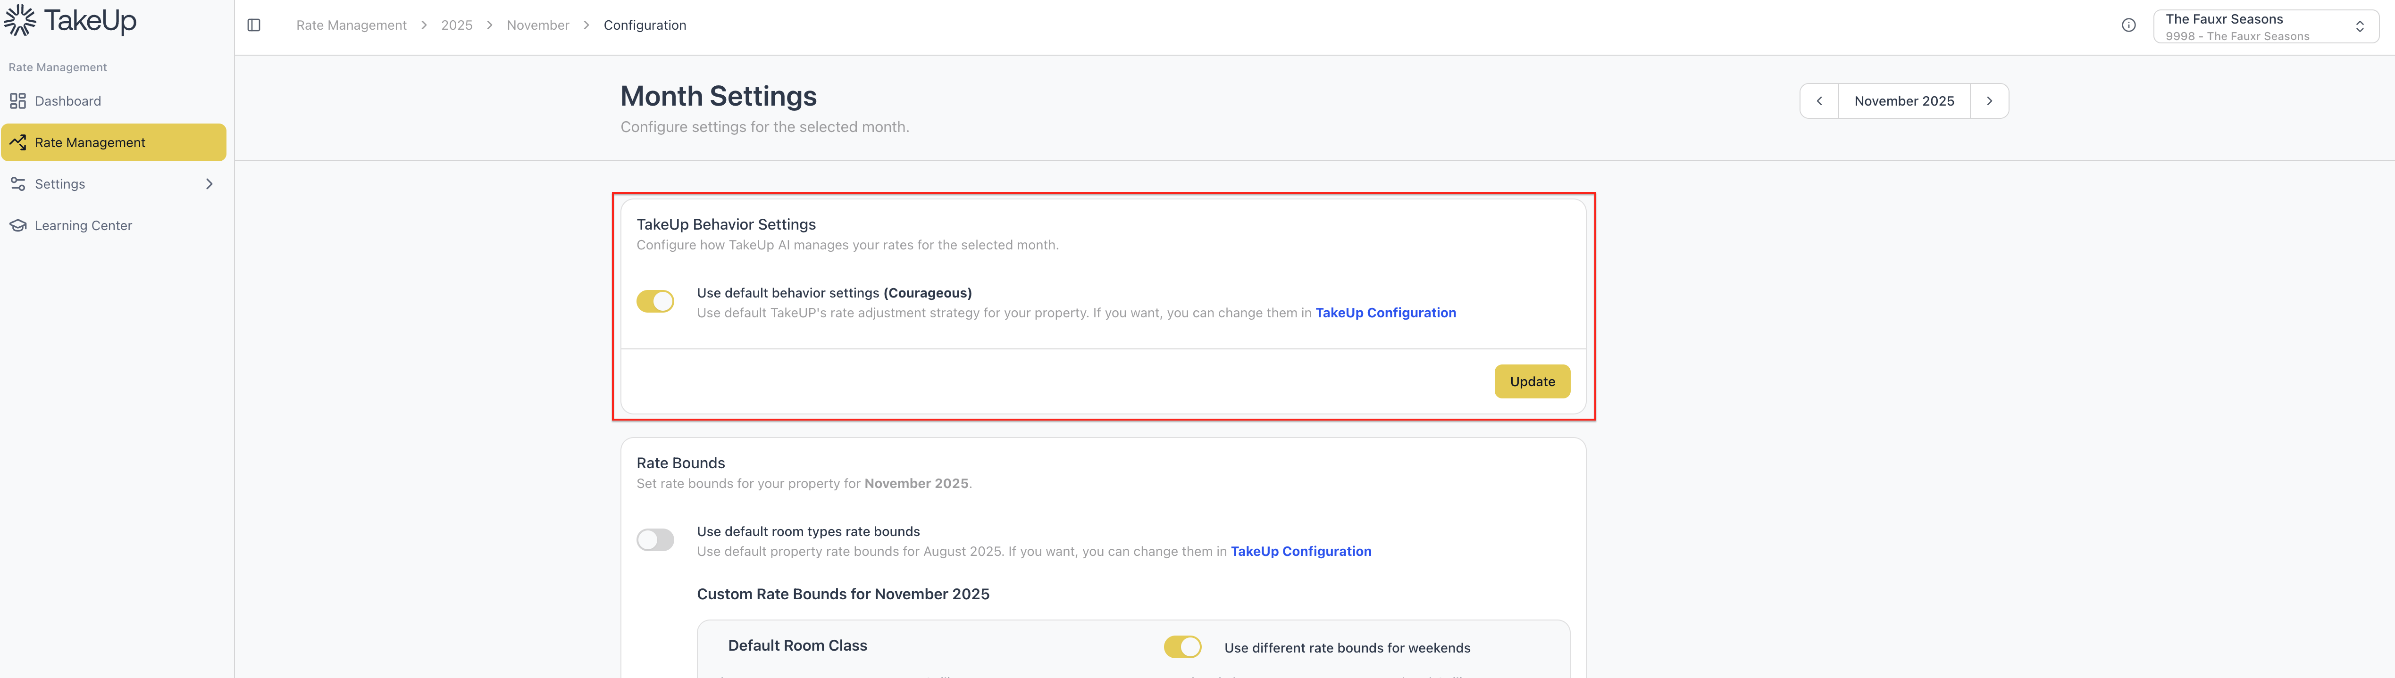The image size is (2395, 678).
Task: Toggle the sidebar panel icon
Action: click(x=254, y=25)
